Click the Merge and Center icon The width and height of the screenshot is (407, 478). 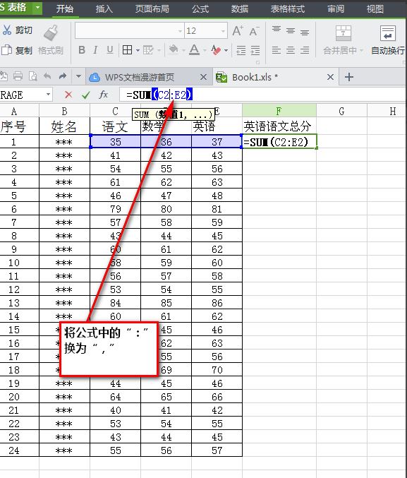tap(344, 33)
